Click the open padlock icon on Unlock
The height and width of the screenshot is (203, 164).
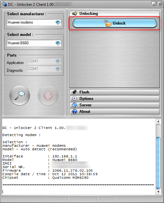click(x=107, y=23)
